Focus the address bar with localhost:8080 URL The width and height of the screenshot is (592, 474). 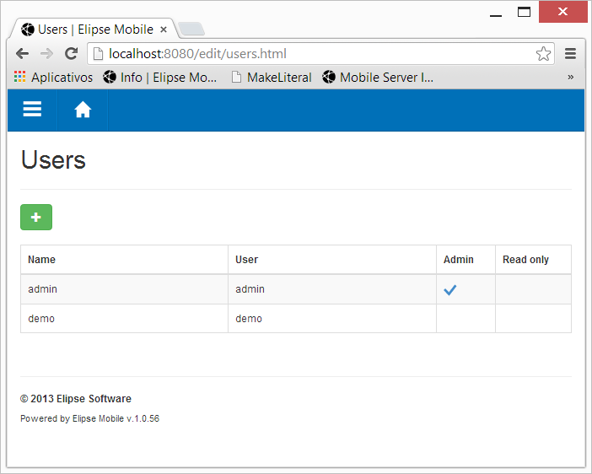[320, 54]
